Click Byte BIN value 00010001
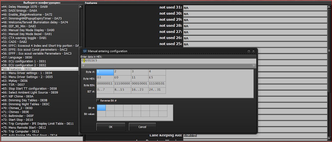Screen dimensions: 332x142 pos(140,84)
